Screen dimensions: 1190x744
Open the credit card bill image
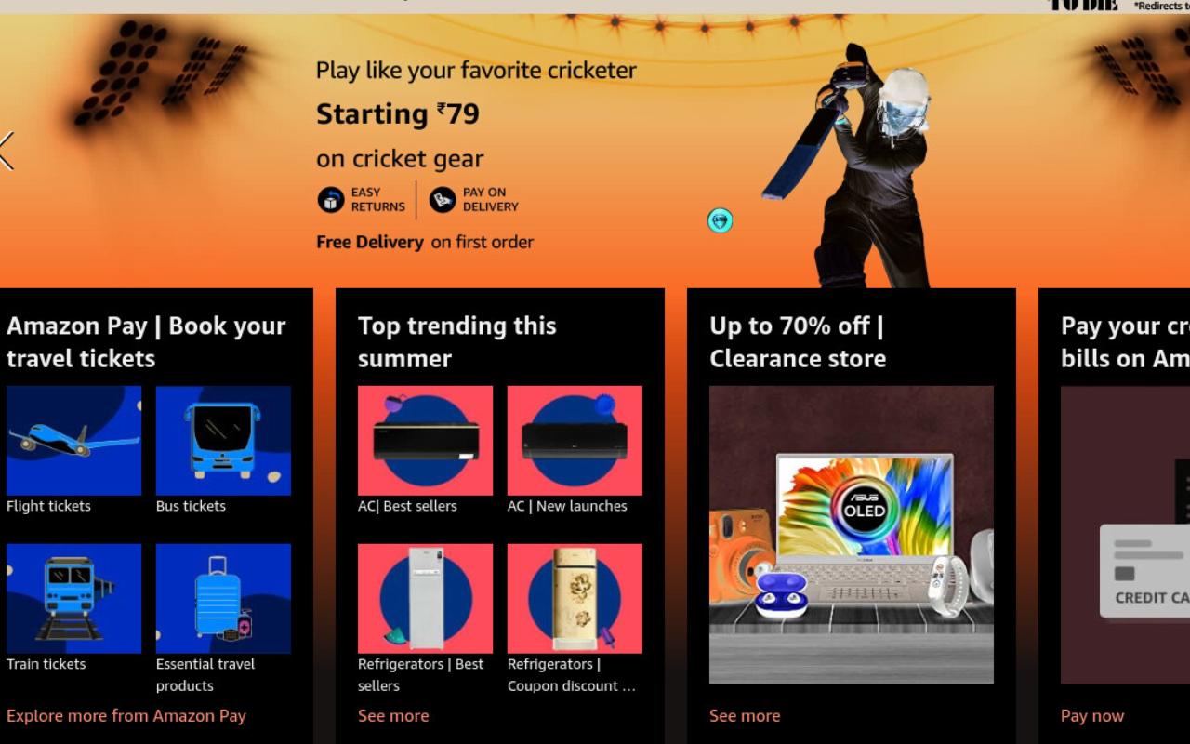point(1125,535)
